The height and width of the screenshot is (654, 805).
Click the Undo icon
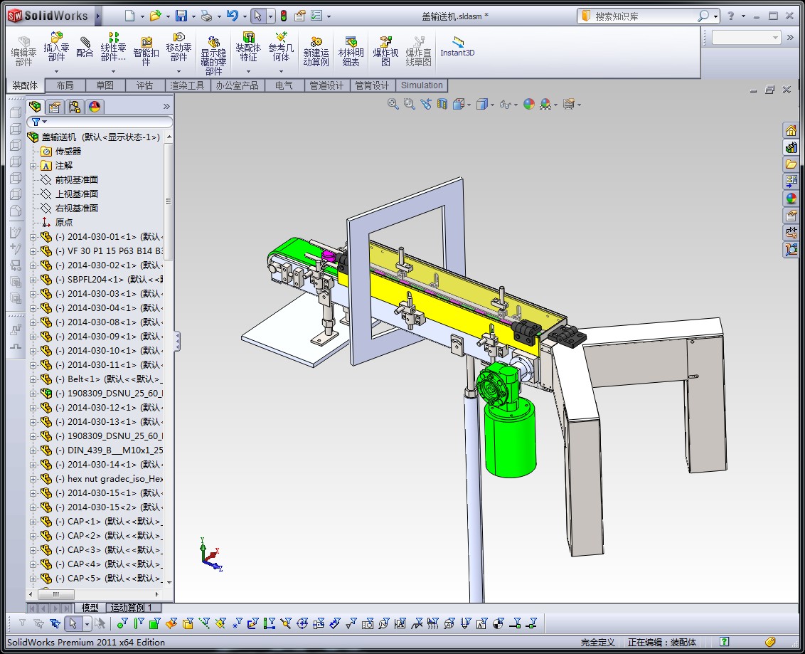(x=232, y=16)
